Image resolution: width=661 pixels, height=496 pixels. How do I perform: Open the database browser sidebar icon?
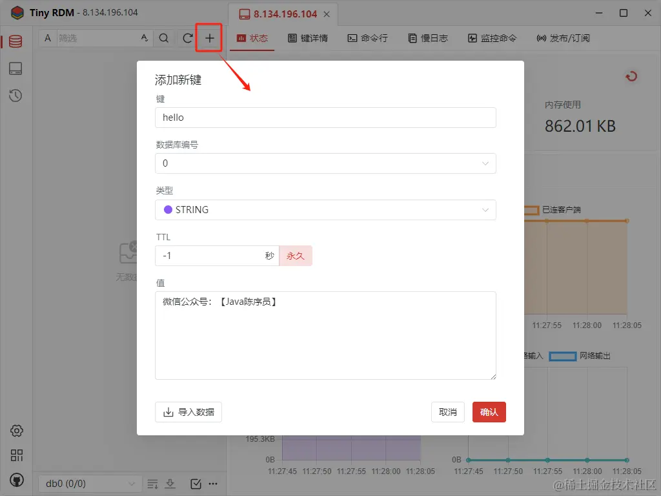pyautogui.click(x=15, y=41)
